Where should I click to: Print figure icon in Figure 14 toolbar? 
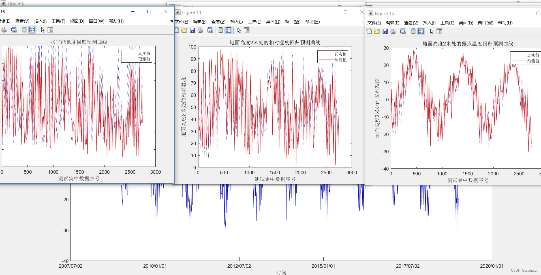200,30
